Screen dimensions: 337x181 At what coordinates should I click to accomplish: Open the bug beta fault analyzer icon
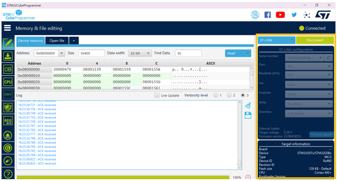pos(8,135)
